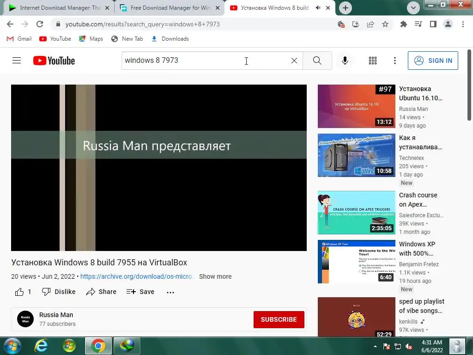Go to the YouTube home logo
473x355 pixels.
(x=54, y=61)
